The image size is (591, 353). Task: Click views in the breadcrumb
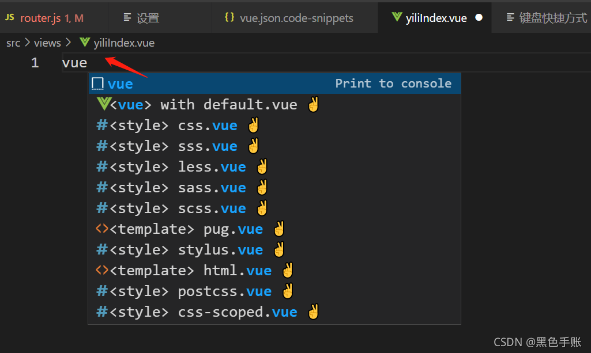tap(47, 43)
